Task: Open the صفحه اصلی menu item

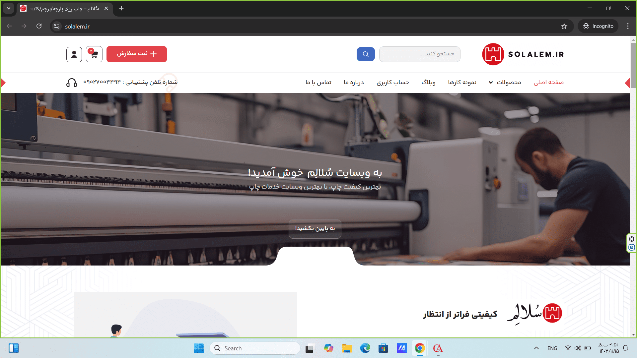Action: pyautogui.click(x=549, y=82)
